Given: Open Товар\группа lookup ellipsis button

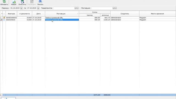Looking at the screenshot, I should click(x=78, y=8).
